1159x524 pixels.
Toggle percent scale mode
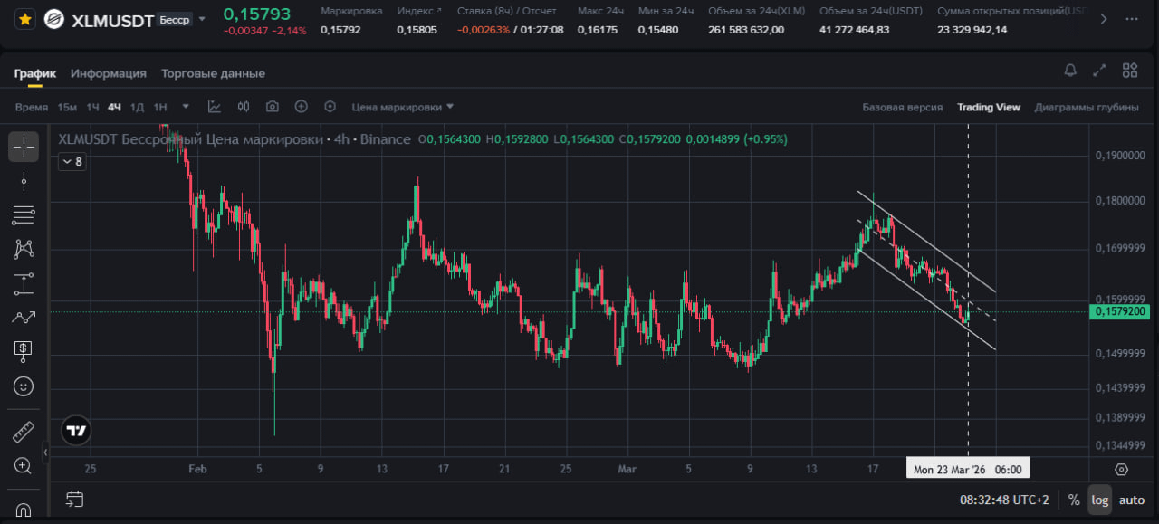coord(1074,500)
